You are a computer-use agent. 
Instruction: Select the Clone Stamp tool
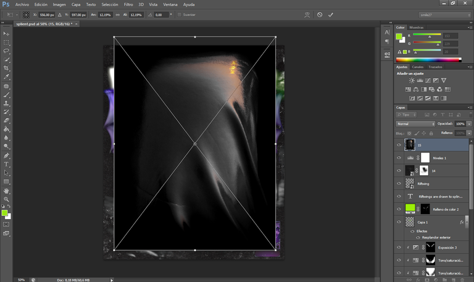(6, 104)
